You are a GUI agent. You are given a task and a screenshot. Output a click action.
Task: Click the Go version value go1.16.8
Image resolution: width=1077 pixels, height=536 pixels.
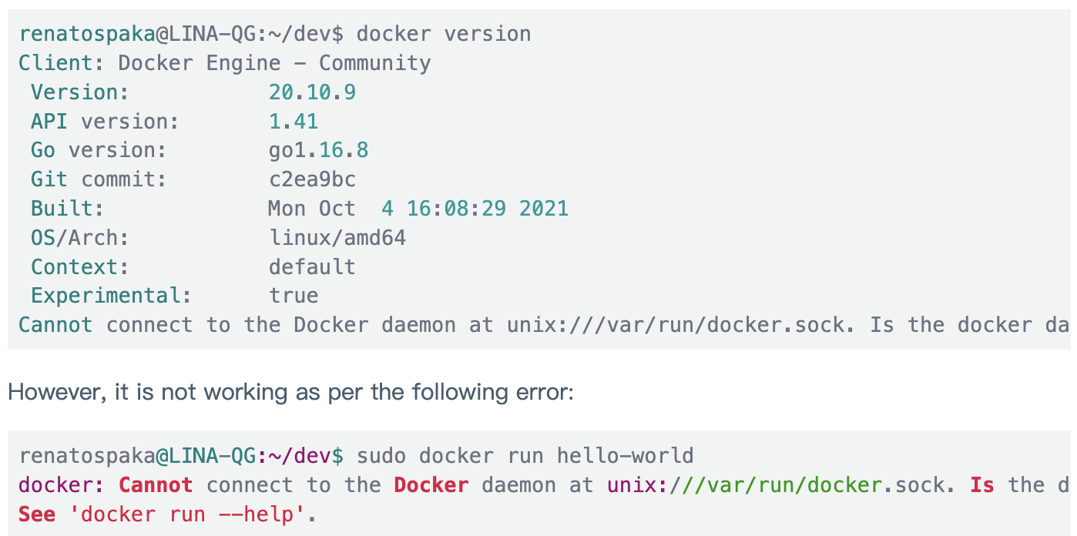pyautogui.click(x=318, y=150)
